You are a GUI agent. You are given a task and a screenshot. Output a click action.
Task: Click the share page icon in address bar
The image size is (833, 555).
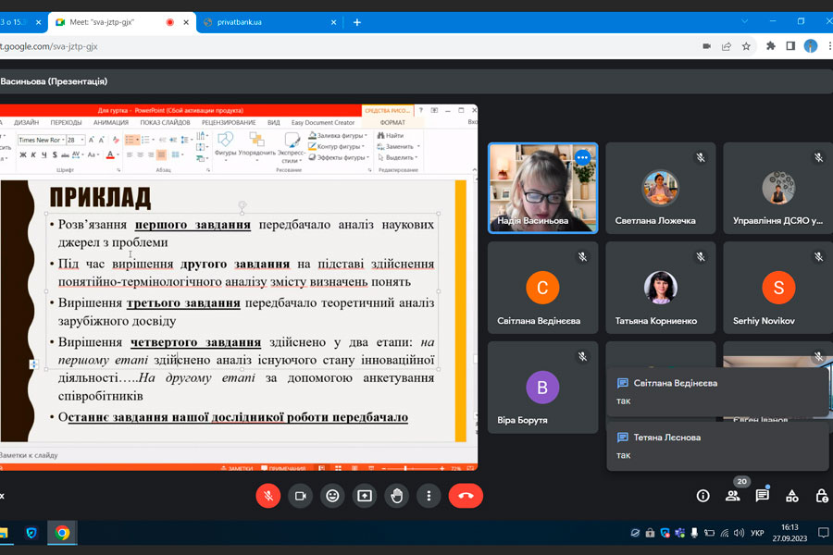click(x=727, y=46)
